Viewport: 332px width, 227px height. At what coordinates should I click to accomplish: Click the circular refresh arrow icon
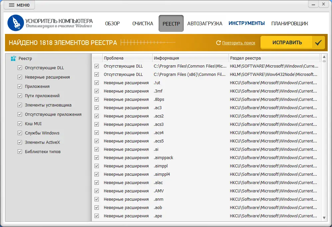(219, 43)
